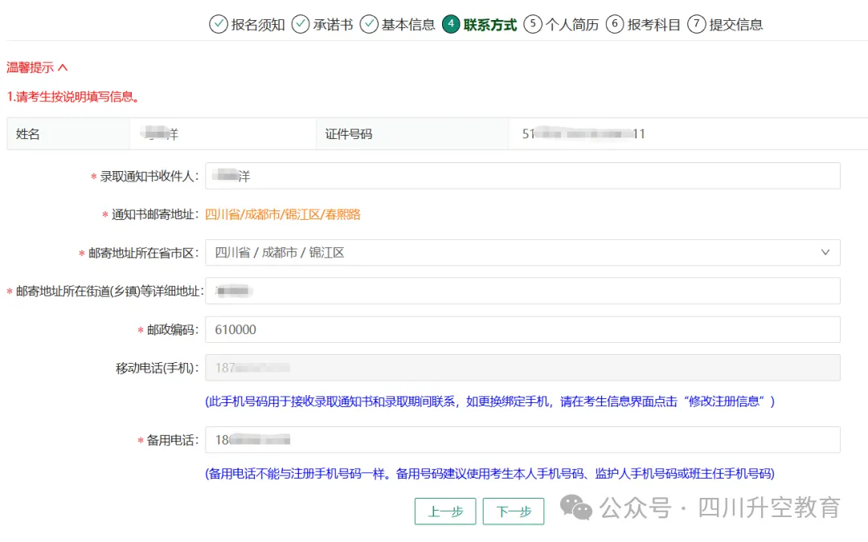Screen dimensions: 868x542
Task: Click the step 5 circle icon
Action: tap(533, 24)
